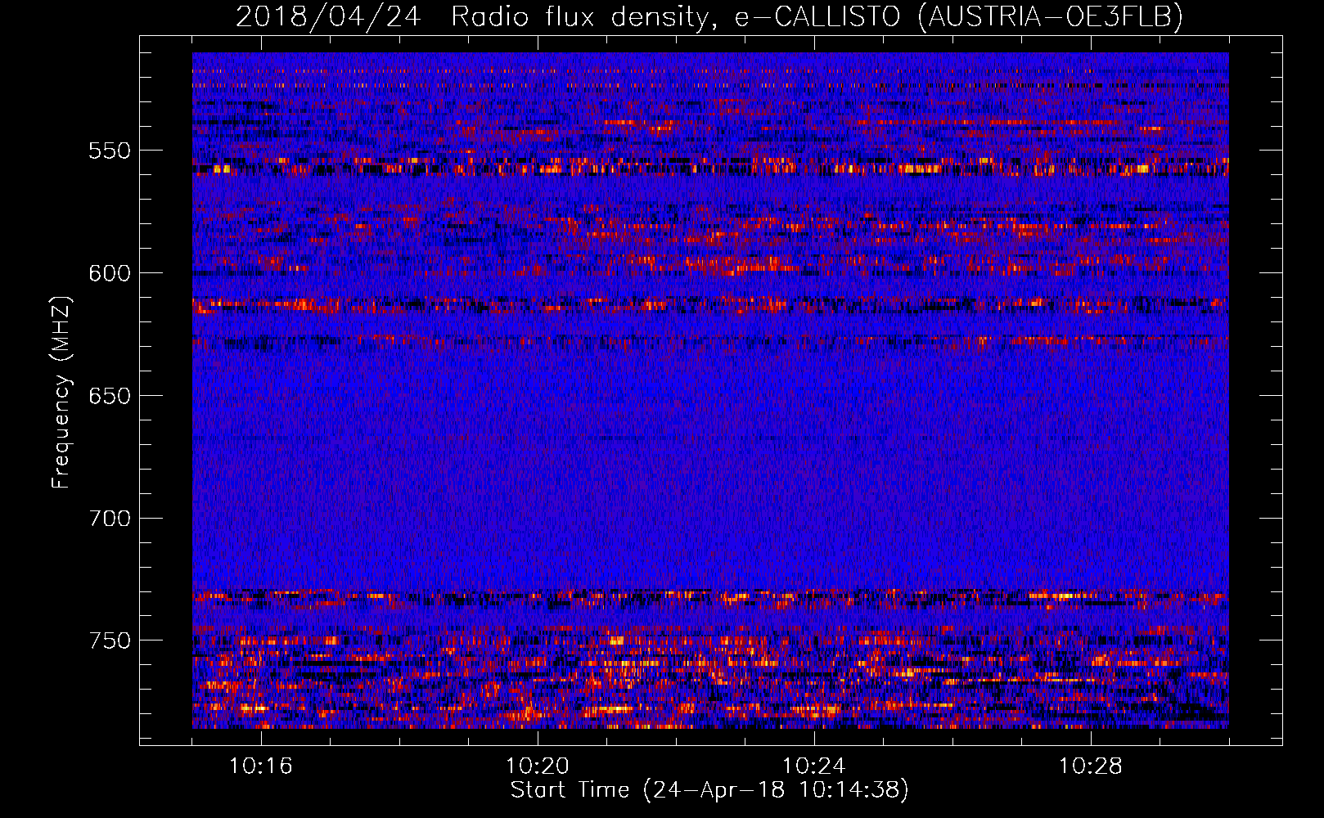Click the 650 frequency axis label
The image size is (1324, 818).
(x=110, y=396)
